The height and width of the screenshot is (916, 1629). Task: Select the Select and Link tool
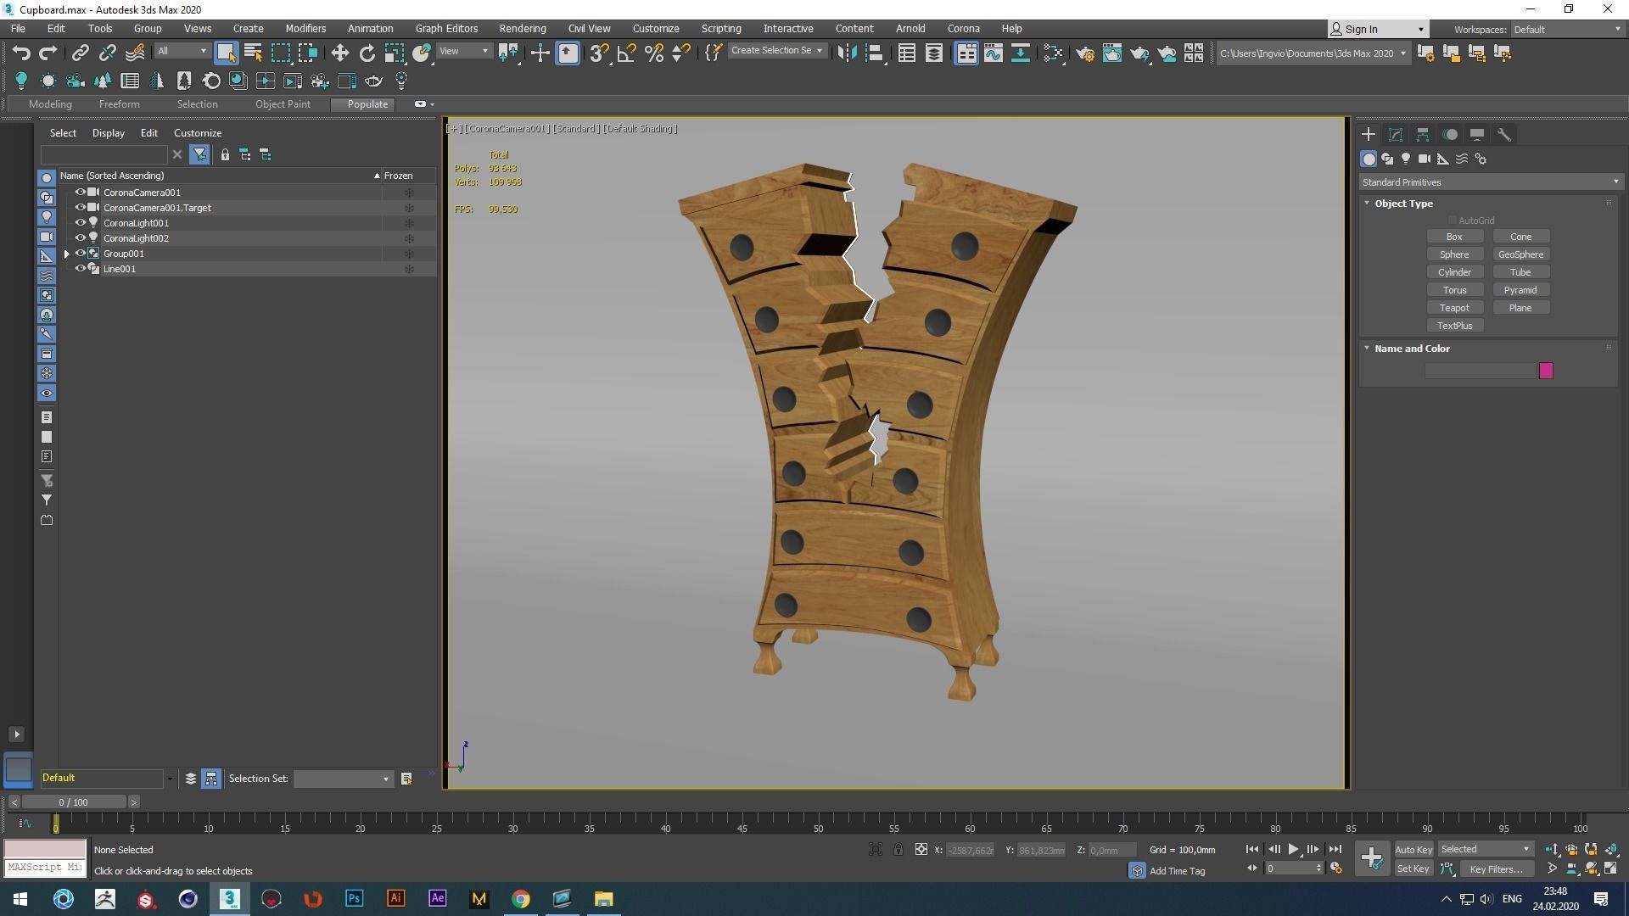tap(80, 53)
